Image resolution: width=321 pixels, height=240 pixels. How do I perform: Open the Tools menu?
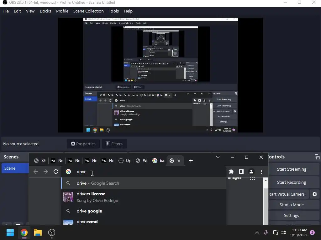coord(113,11)
